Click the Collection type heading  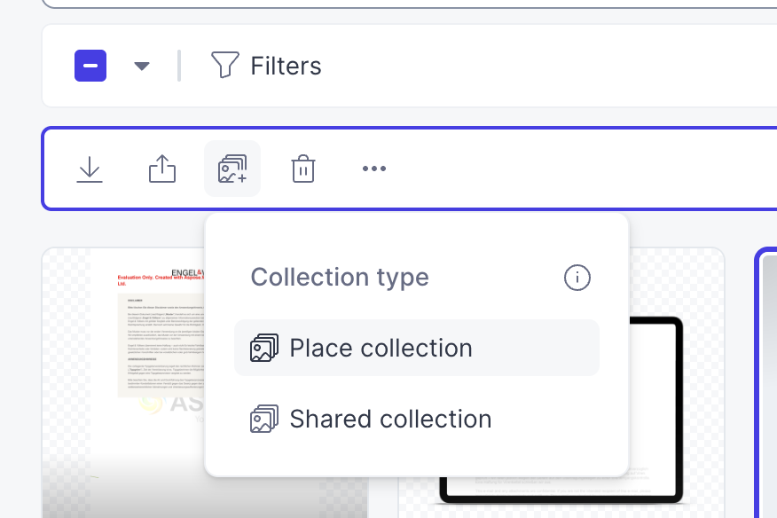pyautogui.click(x=340, y=277)
